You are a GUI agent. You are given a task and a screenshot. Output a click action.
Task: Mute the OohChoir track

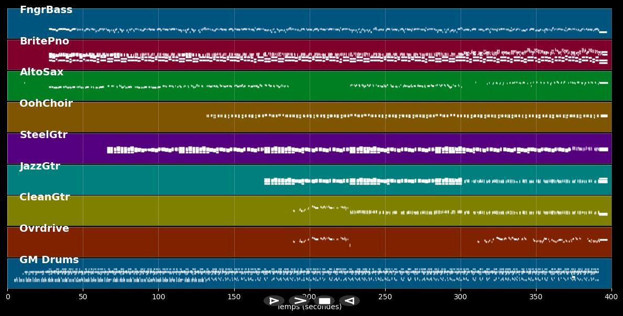click(46, 103)
